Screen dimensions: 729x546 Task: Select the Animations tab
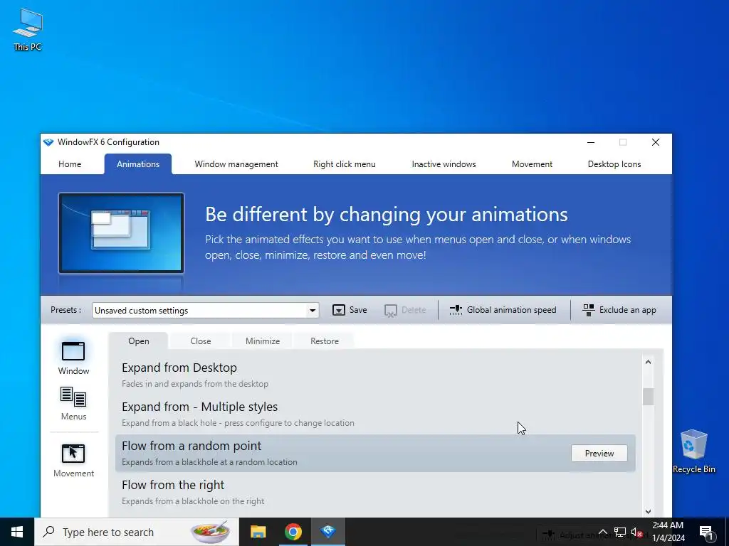tap(138, 164)
